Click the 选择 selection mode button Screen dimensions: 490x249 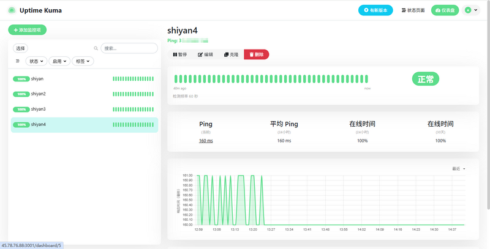tap(21, 48)
